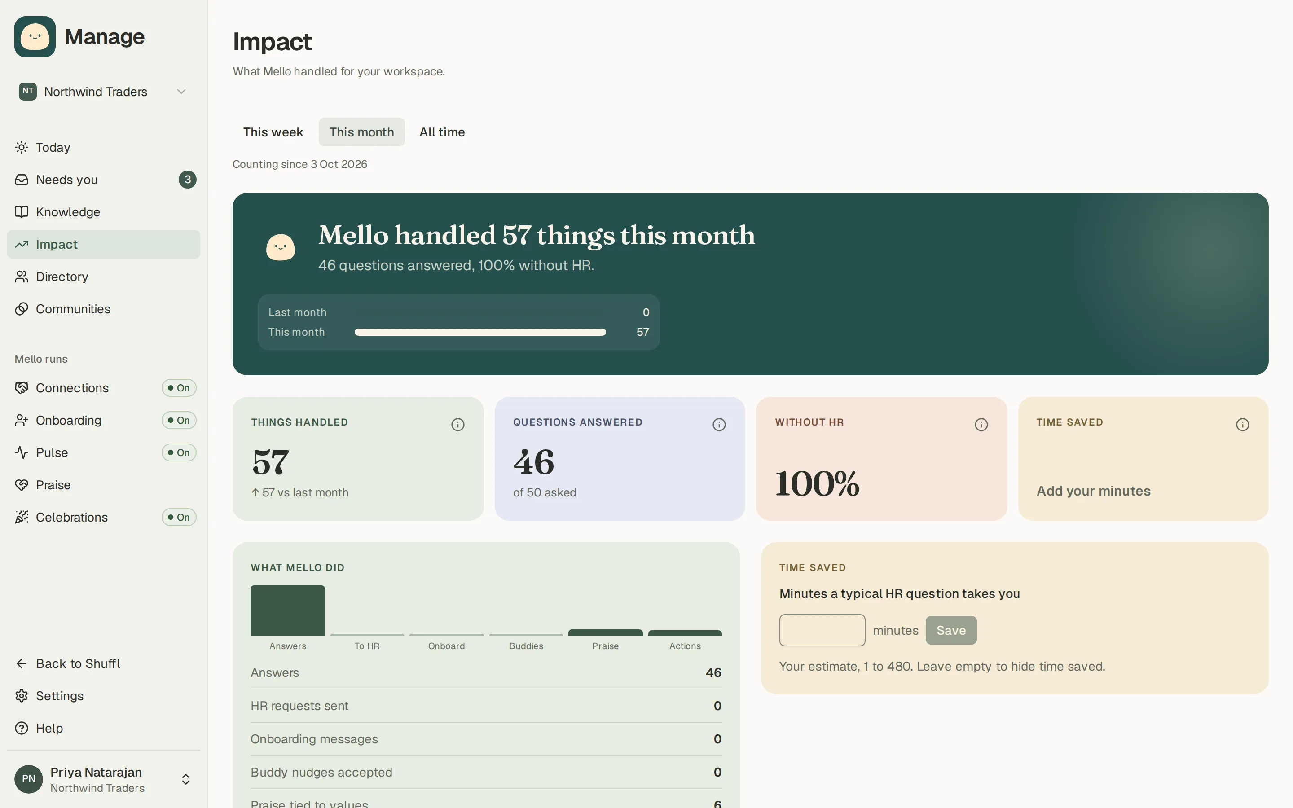The height and width of the screenshot is (808, 1293).
Task: Open the Praise heart icon
Action: pos(22,485)
